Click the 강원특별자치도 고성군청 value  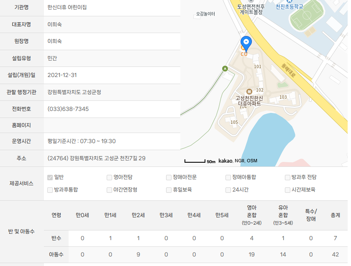coord(74,92)
